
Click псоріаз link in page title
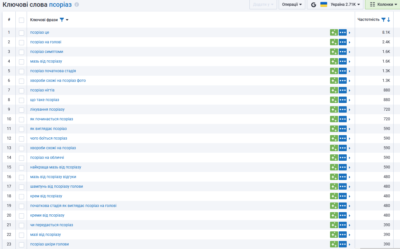60,4
